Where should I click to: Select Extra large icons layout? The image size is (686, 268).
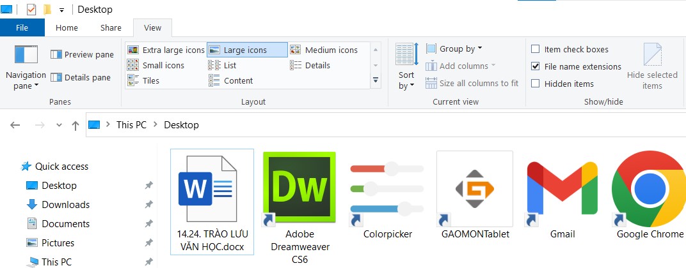(x=166, y=50)
